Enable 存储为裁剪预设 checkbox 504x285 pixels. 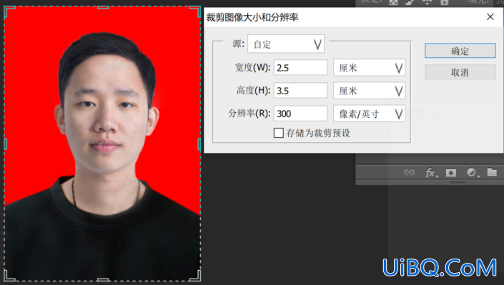278,133
